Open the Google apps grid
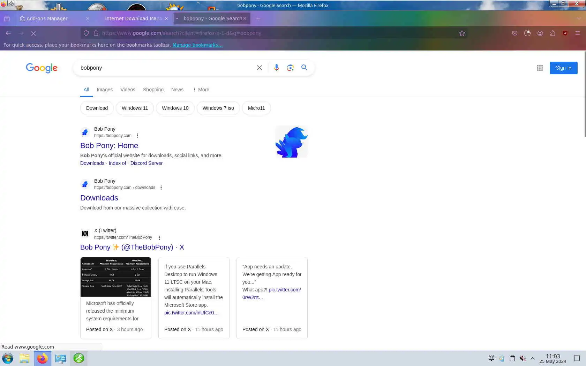This screenshot has height=366, width=586. tap(540, 68)
